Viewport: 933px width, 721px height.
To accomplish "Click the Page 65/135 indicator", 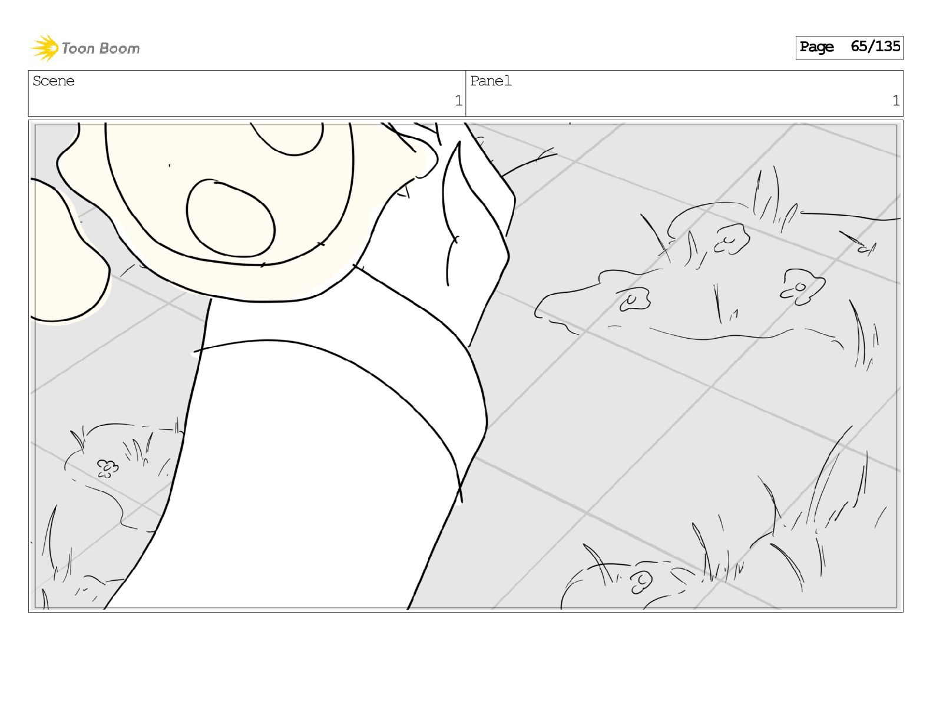I will (x=849, y=47).
